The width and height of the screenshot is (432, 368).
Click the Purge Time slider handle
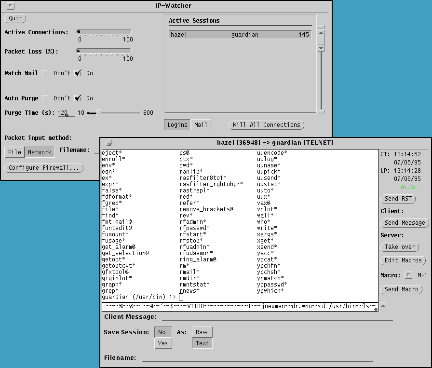(x=99, y=113)
